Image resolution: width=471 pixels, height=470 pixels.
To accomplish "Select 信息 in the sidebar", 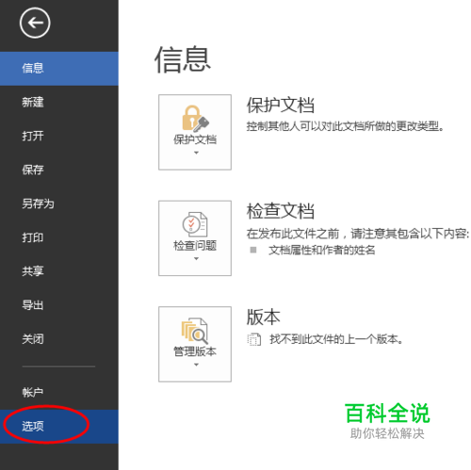I will [x=59, y=69].
